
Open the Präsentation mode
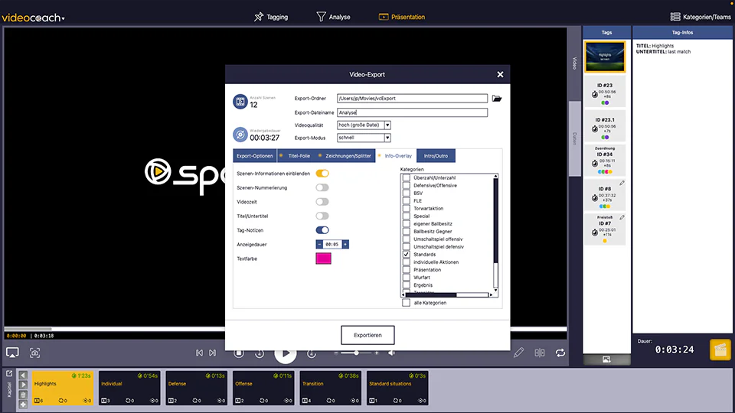point(402,17)
